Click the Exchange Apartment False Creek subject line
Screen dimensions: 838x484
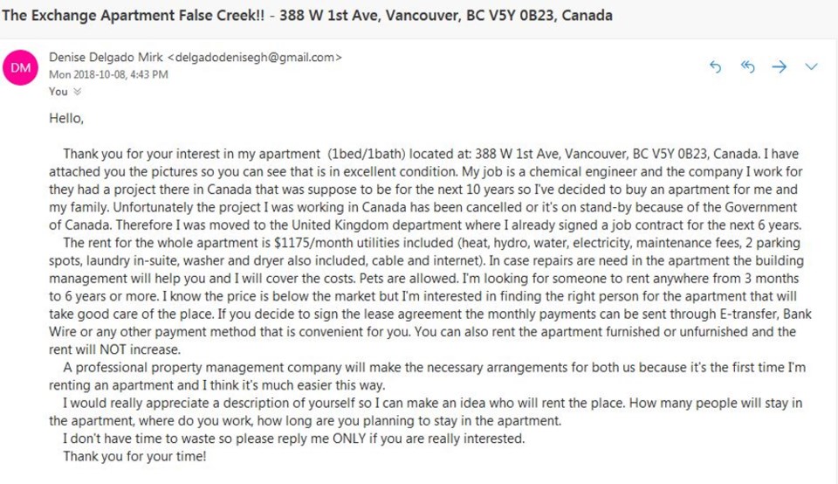click(x=306, y=15)
